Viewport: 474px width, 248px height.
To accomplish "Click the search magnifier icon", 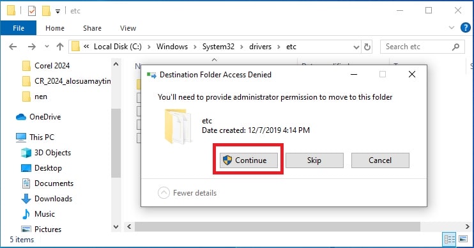I will point(455,47).
